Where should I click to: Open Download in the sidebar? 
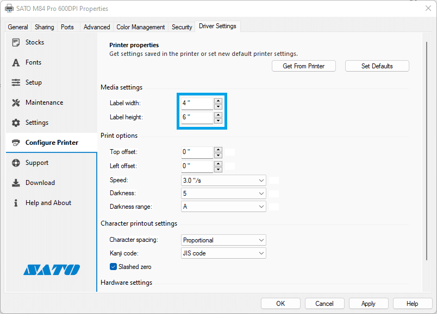click(x=52, y=183)
